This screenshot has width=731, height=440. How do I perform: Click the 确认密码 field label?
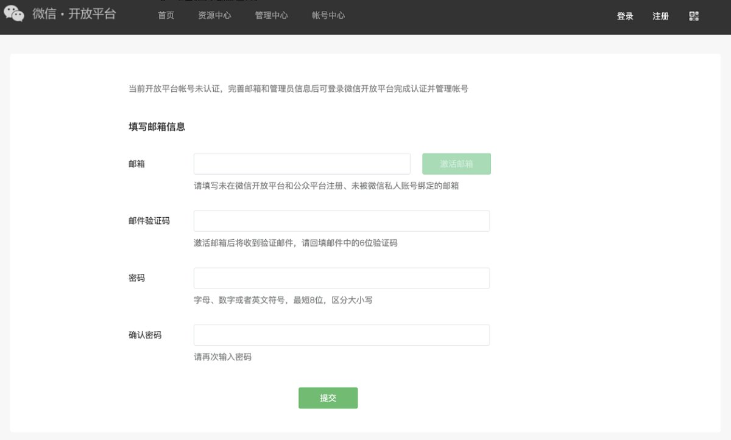pos(145,335)
